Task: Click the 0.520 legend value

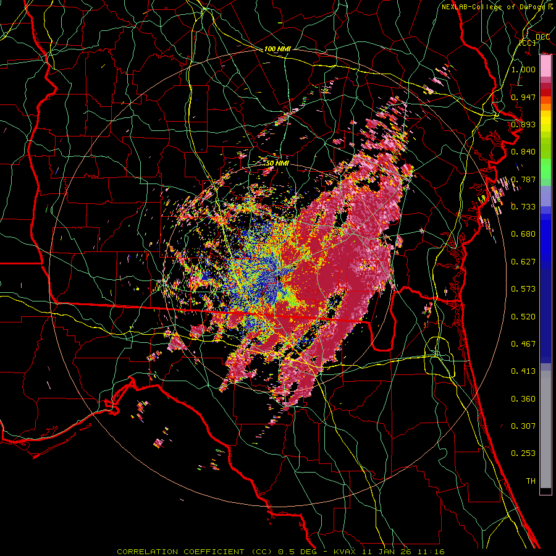Action: coord(523,317)
